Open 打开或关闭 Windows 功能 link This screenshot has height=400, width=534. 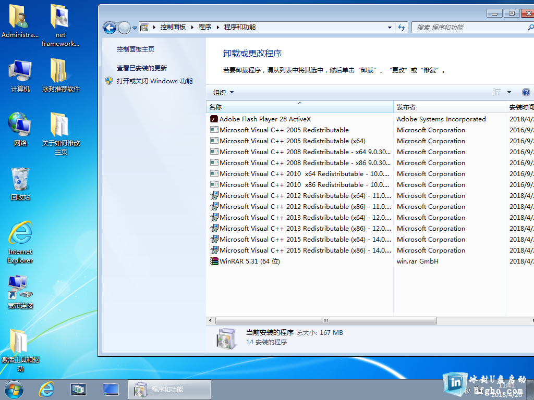(154, 81)
